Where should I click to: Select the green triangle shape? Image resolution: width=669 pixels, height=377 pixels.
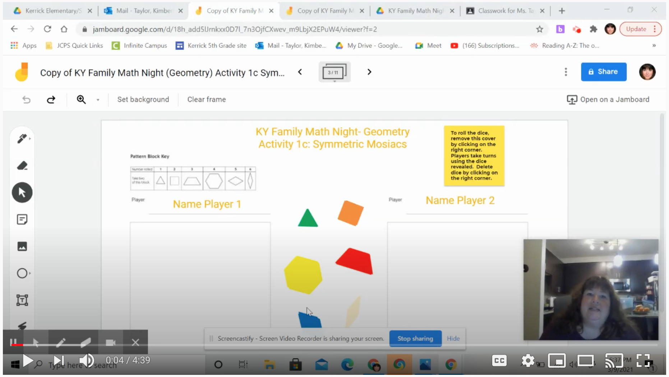308,219
